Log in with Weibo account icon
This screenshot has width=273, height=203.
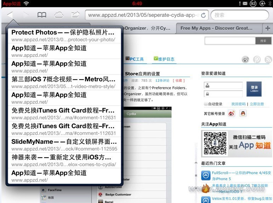pos(231,114)
